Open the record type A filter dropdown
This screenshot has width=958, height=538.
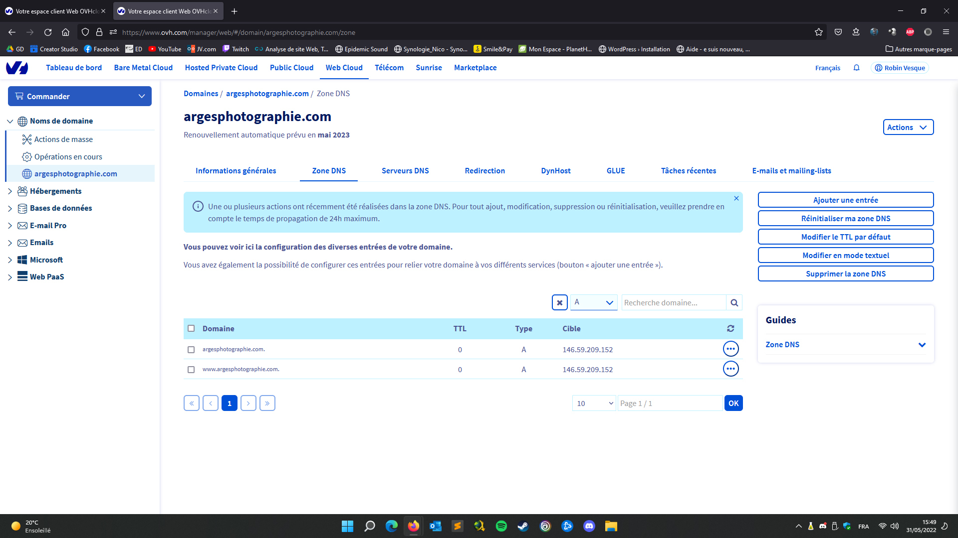click(x=593, y=302)
